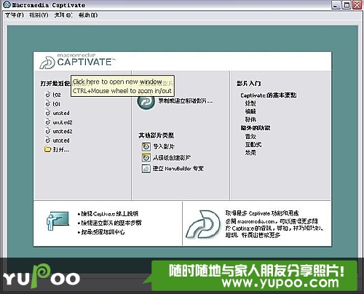The width and height of the screenshot is (364, 294).
Task: Open the 文件(F) menu
Action: click(15, 15)
